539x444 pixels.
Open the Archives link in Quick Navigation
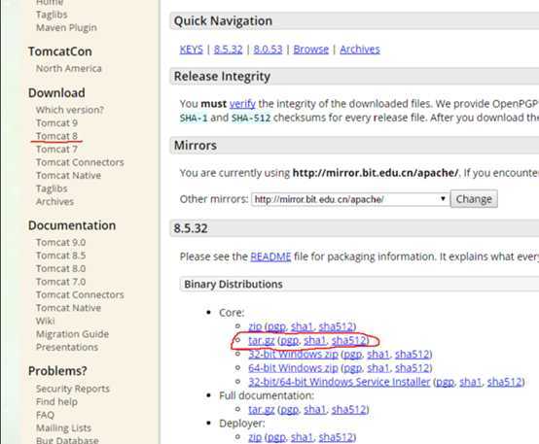tap(360, 50)
